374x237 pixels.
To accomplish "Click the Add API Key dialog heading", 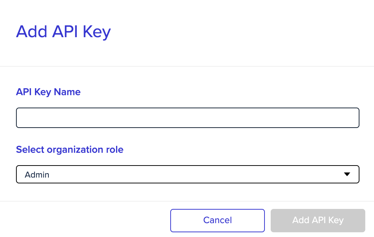I will (63, 32).
